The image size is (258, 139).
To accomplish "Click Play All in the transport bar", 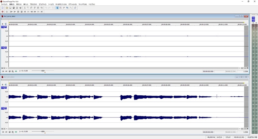I will coord(11,12).
